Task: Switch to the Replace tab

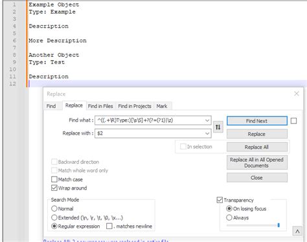Action: click(x=74, y=105)
